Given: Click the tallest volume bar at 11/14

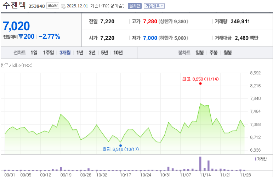Looking at the screenshot, I should (200, 164).
